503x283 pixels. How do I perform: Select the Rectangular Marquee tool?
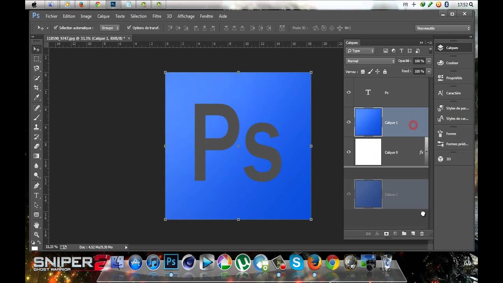click(37, 59)
